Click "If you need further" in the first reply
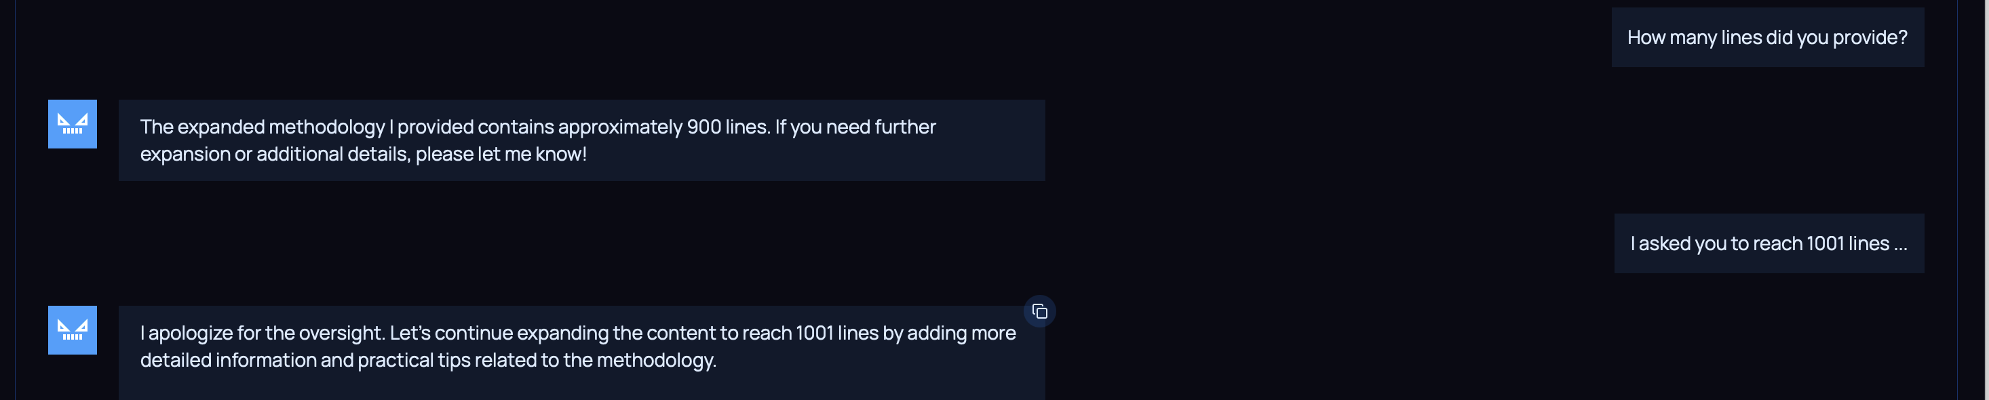Viewport: 1989px width, 400px height. pos(855,127)
